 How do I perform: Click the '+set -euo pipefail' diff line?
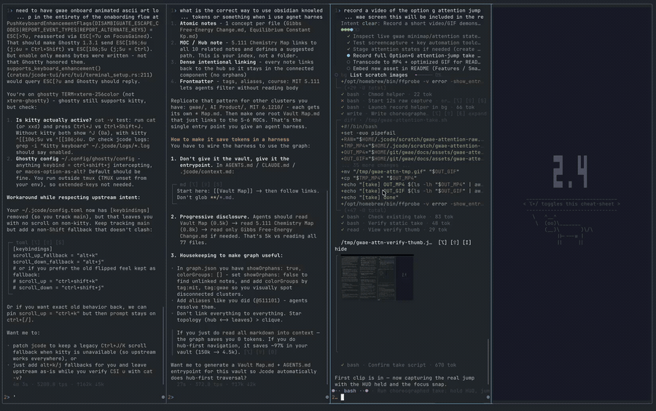(x=368, y=133)
